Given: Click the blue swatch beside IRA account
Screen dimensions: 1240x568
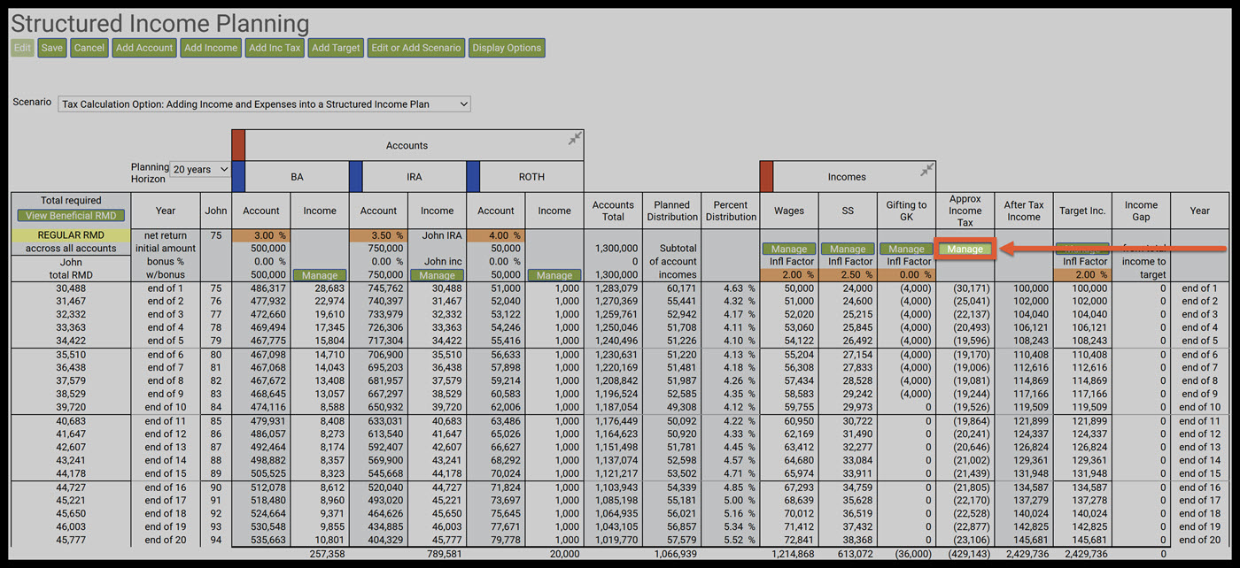Looking at the screenshot, I should click(355, 176).
